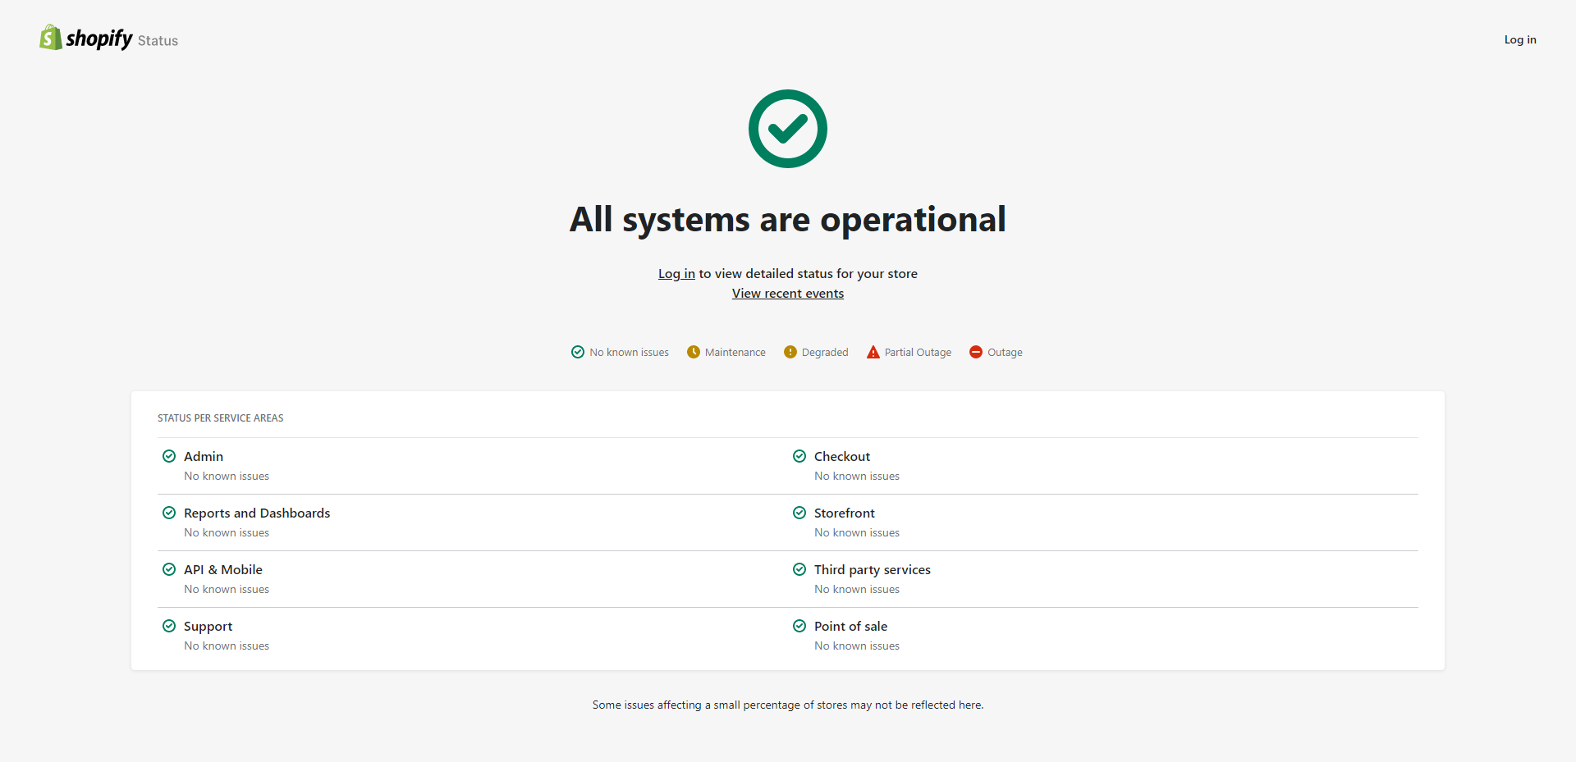Click the Partial Outage triangle icon
1576x762 pixels.
[873, 352]
